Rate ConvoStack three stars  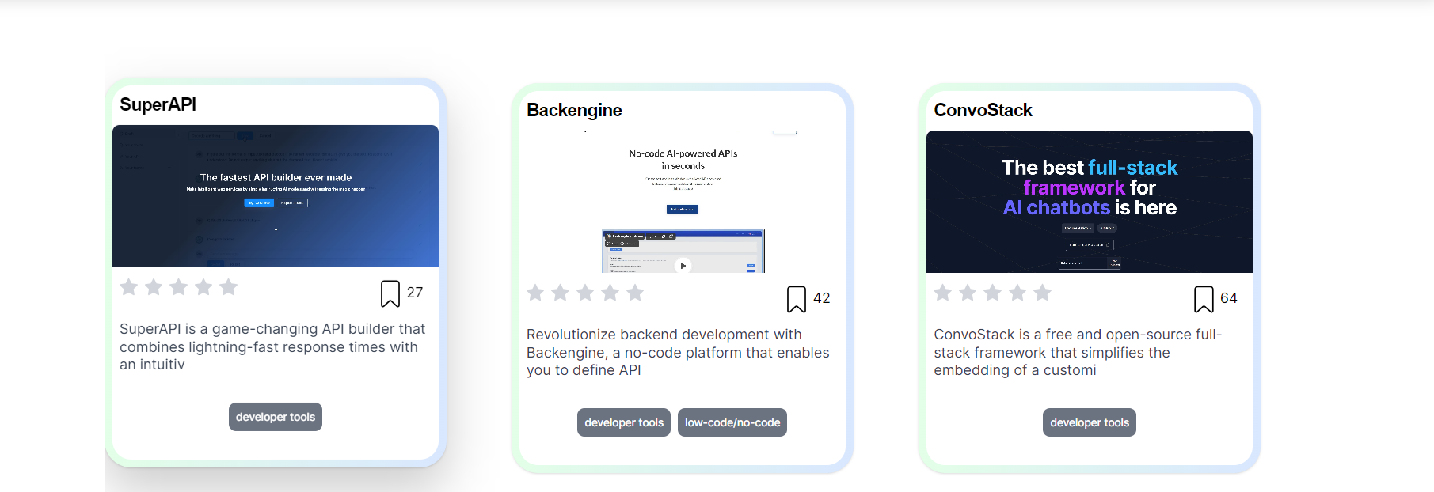992,293
